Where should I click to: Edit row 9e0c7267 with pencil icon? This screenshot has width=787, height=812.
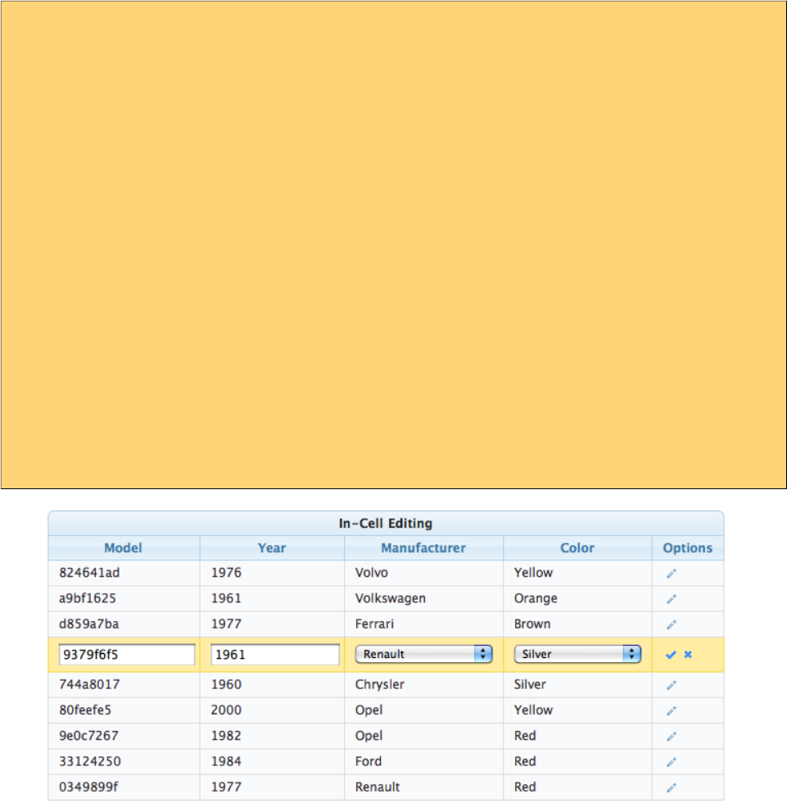pos(671,737)
